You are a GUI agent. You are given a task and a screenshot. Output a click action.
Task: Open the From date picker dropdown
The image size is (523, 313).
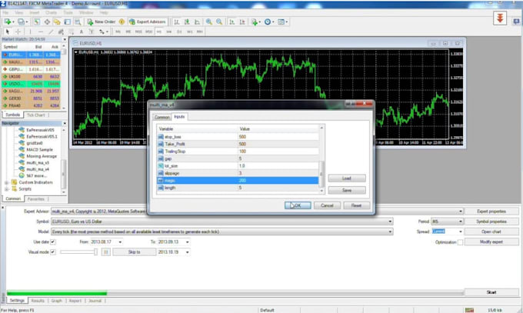(120, 242)
